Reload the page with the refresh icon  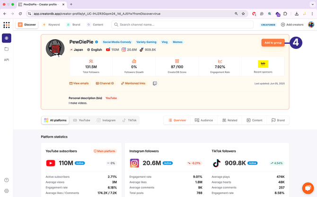(x=20, y=14)
